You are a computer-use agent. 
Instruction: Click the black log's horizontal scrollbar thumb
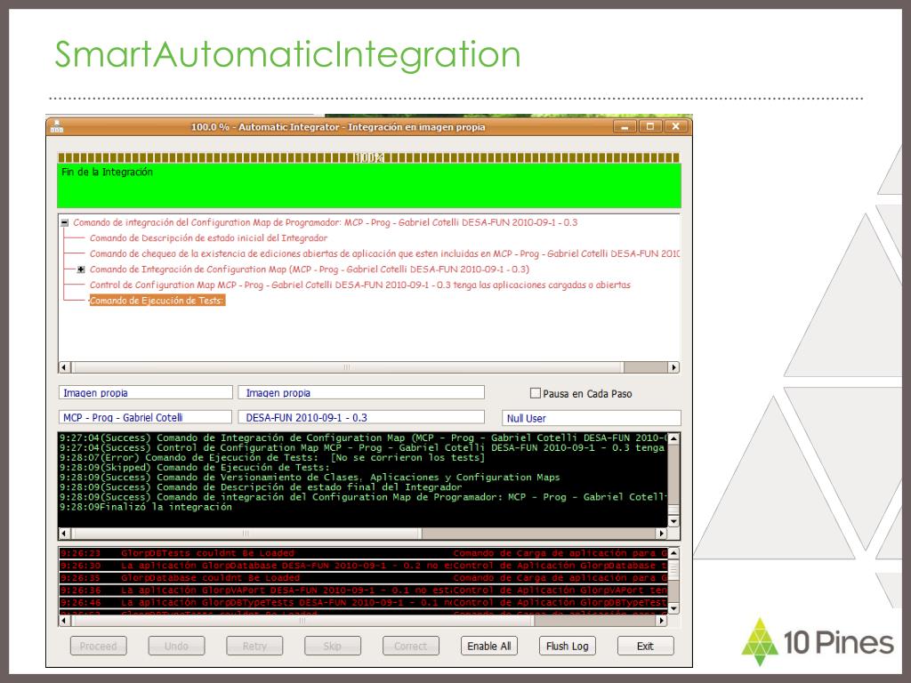(x=246, y=534)
